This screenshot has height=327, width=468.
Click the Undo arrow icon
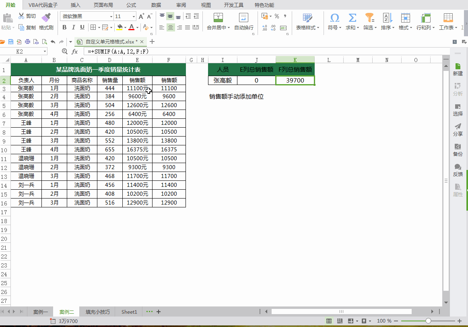pos(53,42)
